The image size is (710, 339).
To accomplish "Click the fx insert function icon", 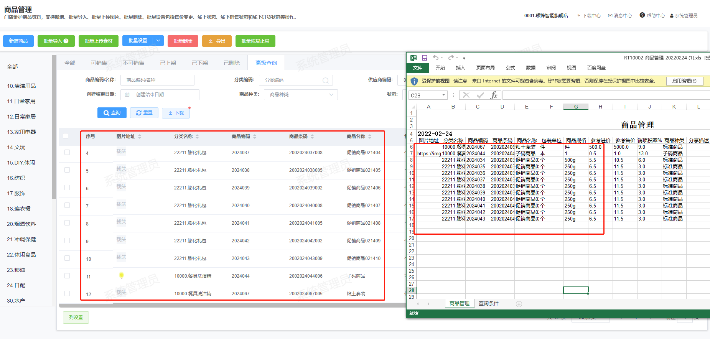I will [x=494, y=95].
